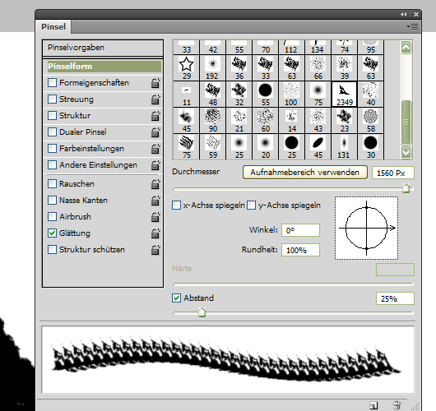This screenshot has height=411, width=436.
Task: Enable the Airbrush checkbox
Action: 52,216
